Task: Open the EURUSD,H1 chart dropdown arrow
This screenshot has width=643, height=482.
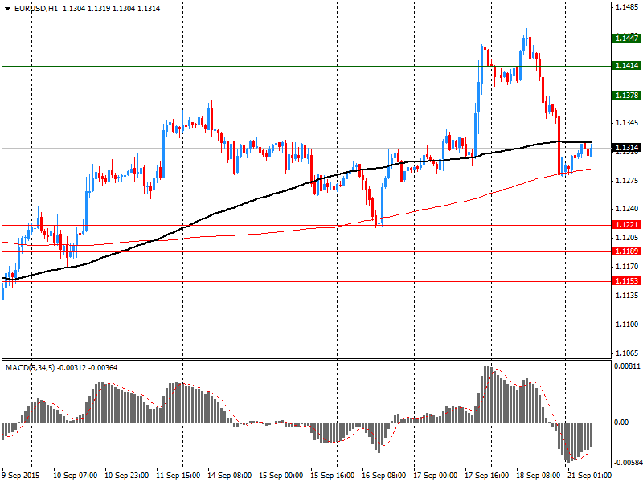Action: (x=7, y=9)
